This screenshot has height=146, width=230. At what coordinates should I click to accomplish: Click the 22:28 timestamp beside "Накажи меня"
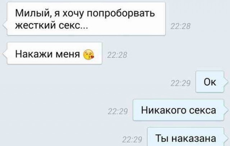point(117,55)
